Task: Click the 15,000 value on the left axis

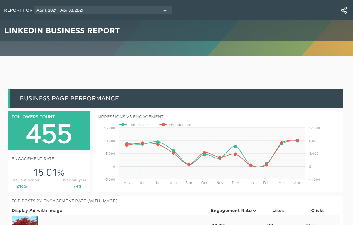Action: 109,128
